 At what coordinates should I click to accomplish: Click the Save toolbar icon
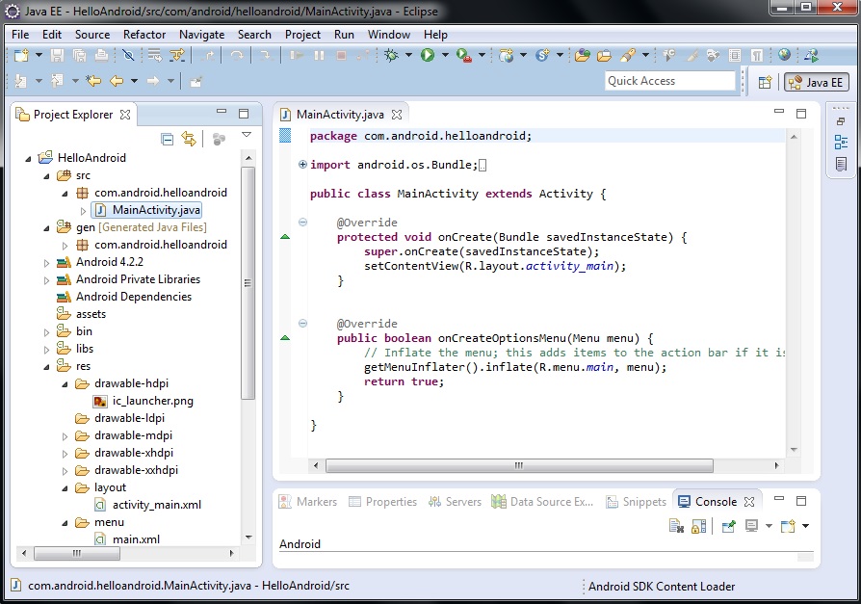tap(57, 55)
